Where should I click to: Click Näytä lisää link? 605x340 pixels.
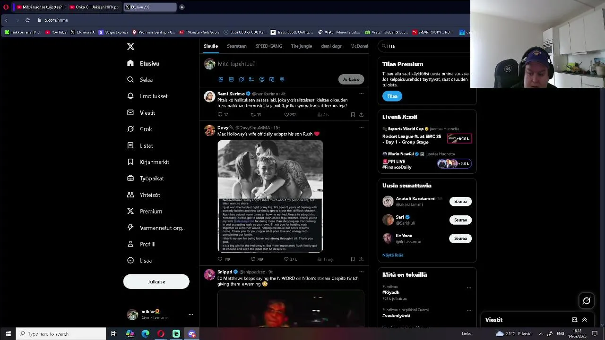pyautogui.click(x=393, y=255)
